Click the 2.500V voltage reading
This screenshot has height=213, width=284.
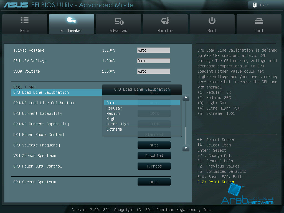click(x=109, y=71)
